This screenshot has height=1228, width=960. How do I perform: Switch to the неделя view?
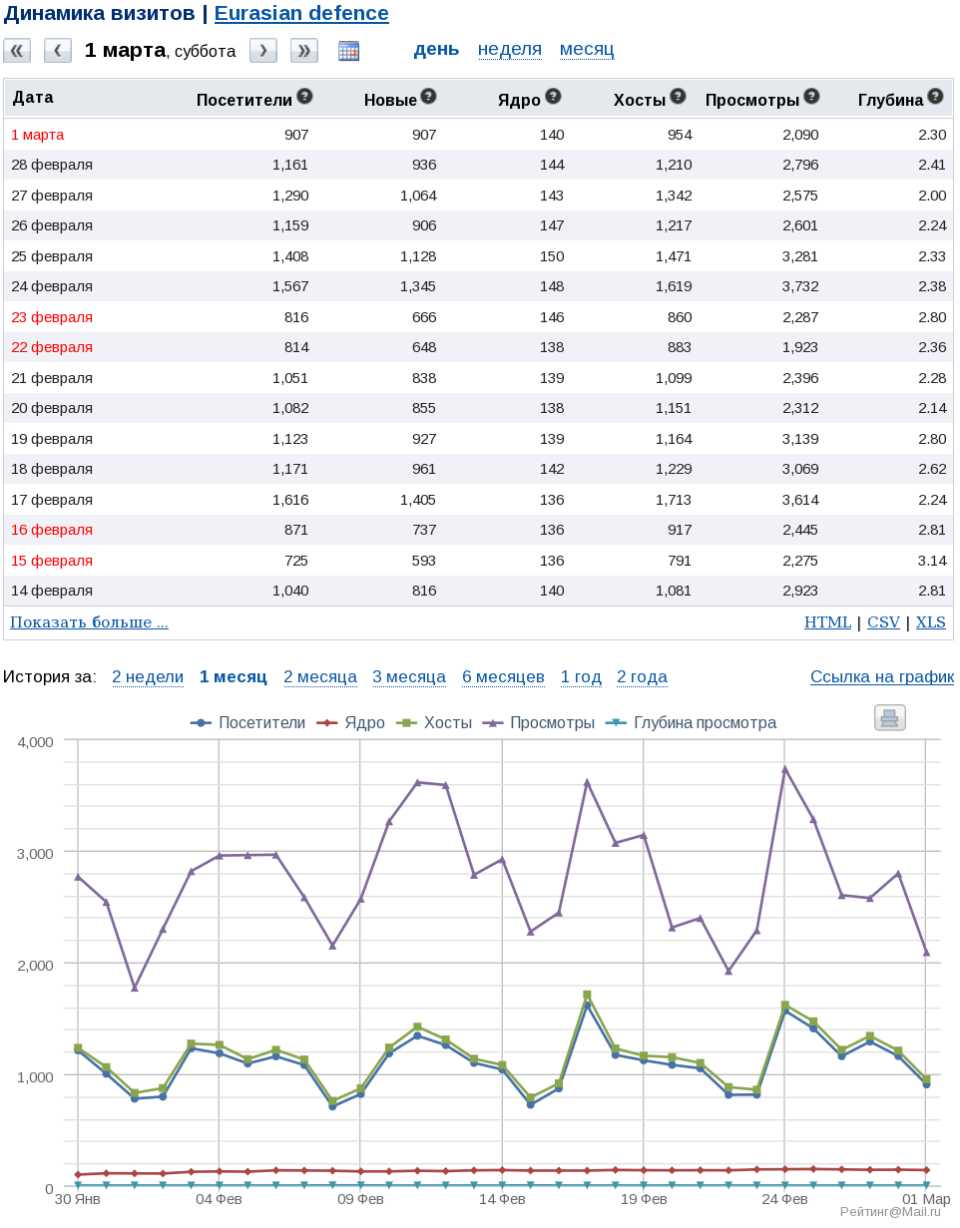point(510,49)
